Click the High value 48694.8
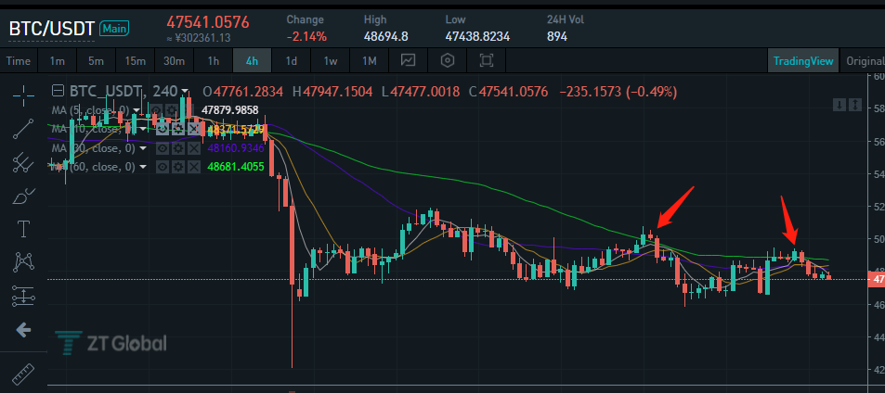The image size is (885, 393). point(386,37)
